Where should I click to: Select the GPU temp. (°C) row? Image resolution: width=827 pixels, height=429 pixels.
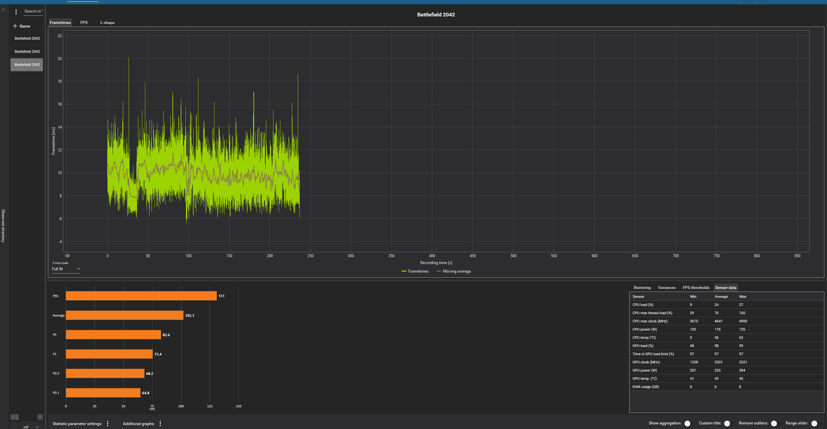pyautogui.click(x=726, y=378)
